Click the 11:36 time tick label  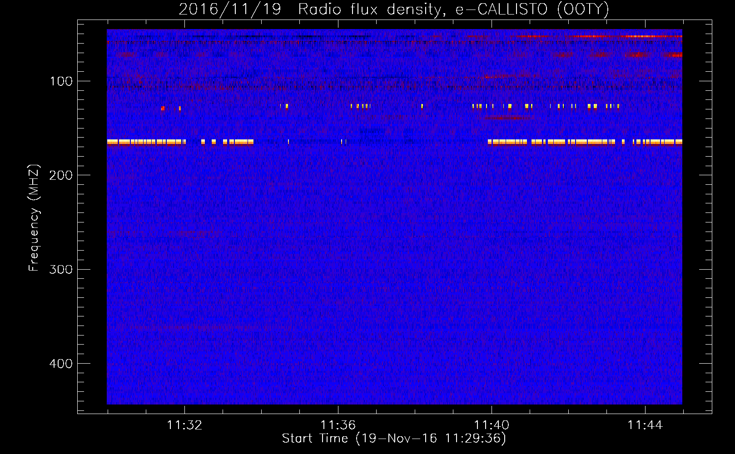click(x=338, y=425)
